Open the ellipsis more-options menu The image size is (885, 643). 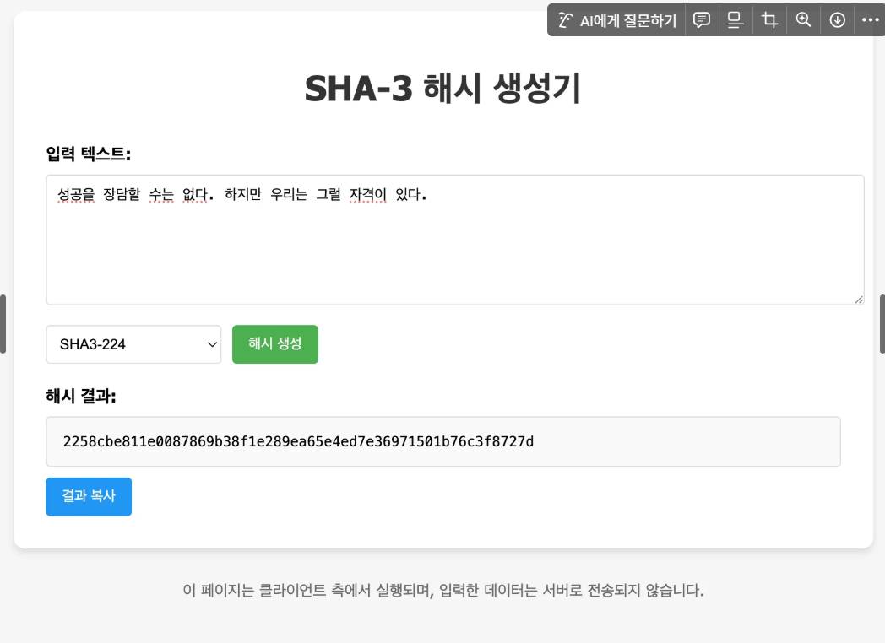(x=871, y=19)
